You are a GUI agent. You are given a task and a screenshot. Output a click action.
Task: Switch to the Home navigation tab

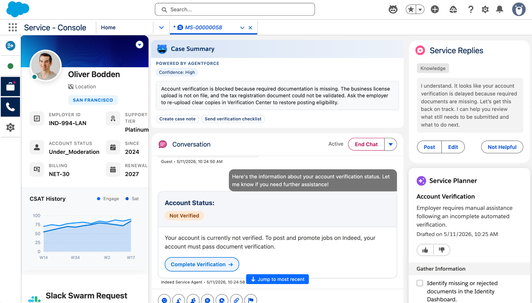[108, 28]
